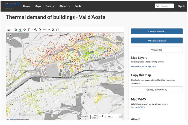Go to previous map extent arrow

(44, 29)
